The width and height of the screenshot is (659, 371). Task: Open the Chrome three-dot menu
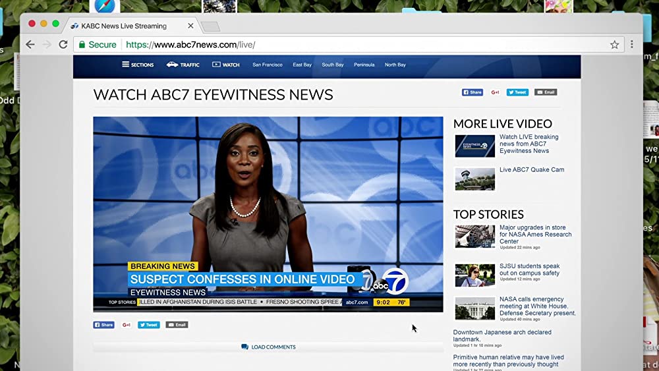pos(632,44)
